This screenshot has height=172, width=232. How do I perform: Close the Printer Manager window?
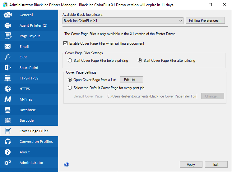(x=224, y=5)
